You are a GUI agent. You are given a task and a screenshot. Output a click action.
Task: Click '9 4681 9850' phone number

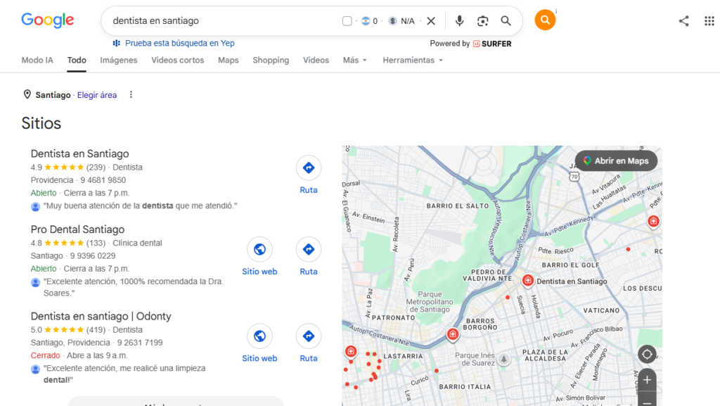tap(103, 180)
